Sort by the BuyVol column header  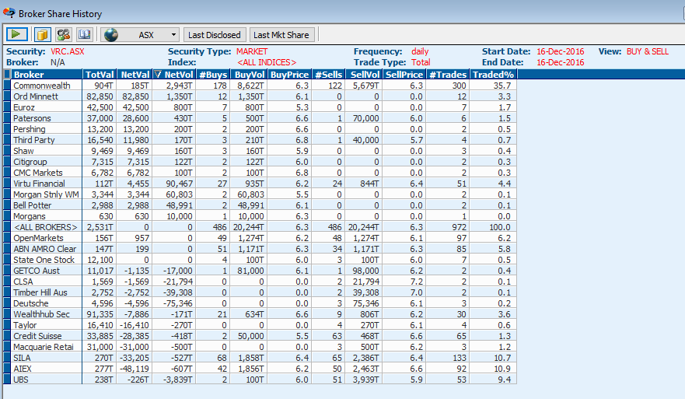point(249,75)
